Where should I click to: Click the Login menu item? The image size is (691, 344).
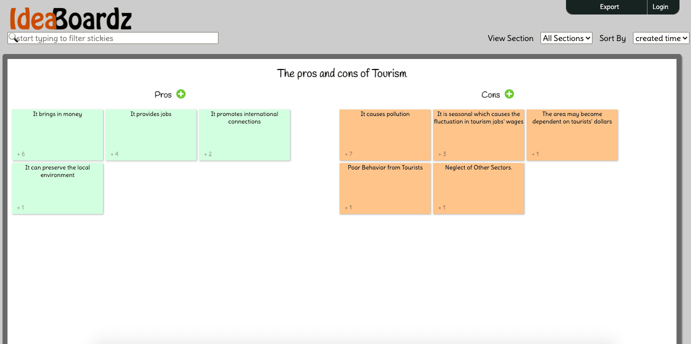660,7
